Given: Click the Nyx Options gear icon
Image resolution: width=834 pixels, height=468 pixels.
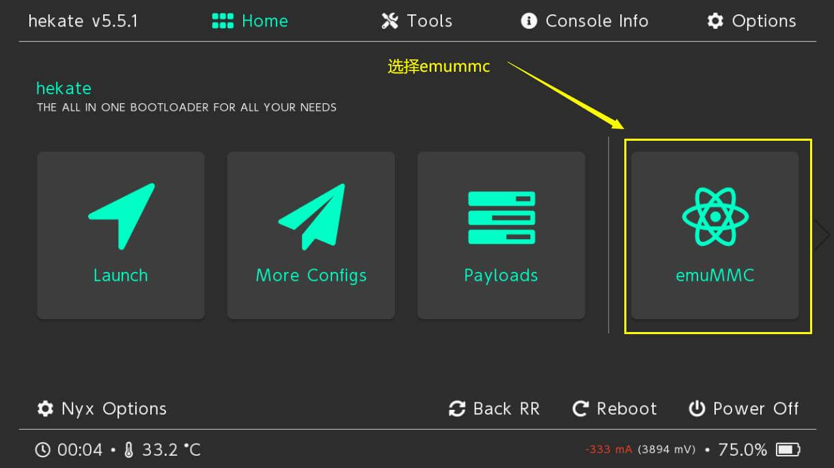Looking at the screenshot, I should pos(46,409).
